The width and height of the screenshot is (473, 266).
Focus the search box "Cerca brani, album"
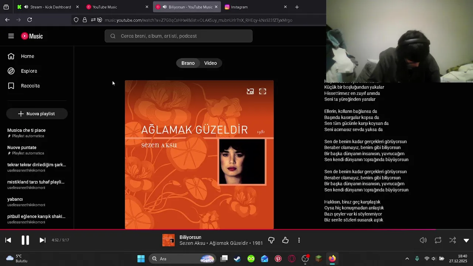(178, 36)
